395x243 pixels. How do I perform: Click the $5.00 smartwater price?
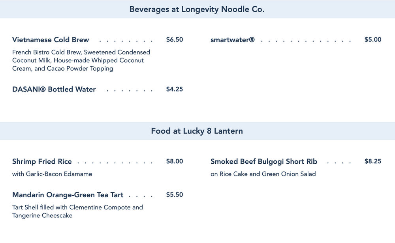(x=373, y=40)
